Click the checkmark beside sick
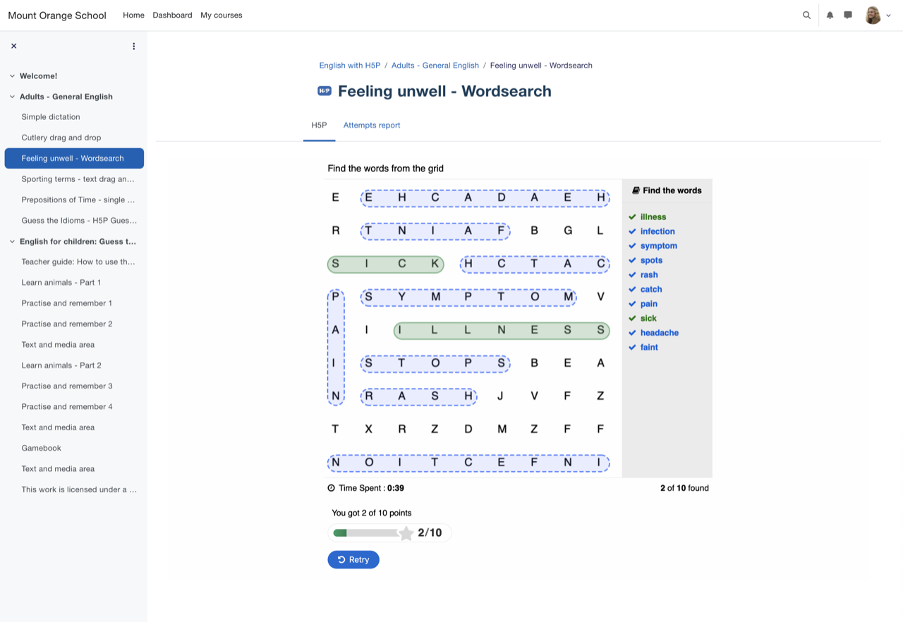Image resolution: width=903 pixels, height=622 pixels. coord(632,318)
